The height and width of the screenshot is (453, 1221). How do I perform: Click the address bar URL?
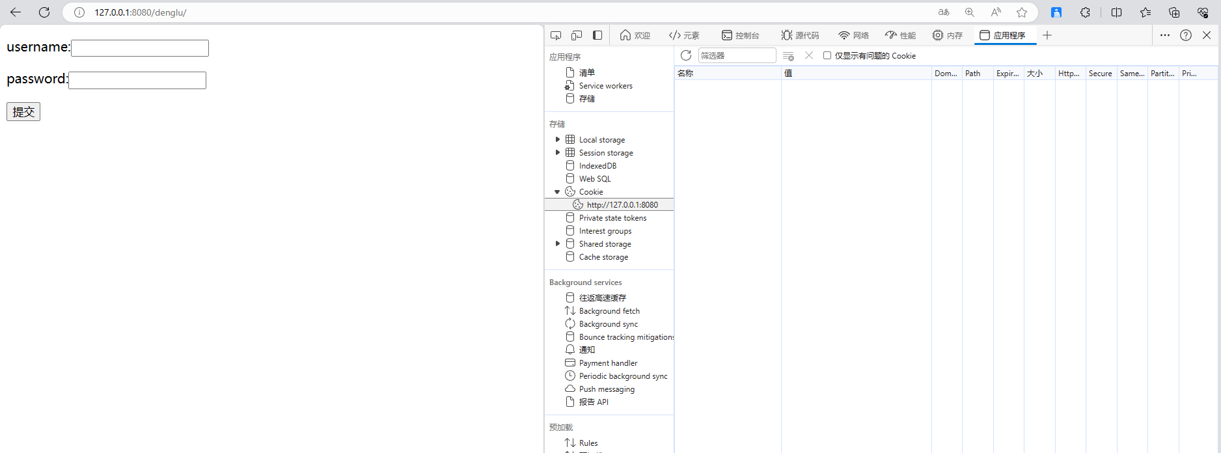141,12
